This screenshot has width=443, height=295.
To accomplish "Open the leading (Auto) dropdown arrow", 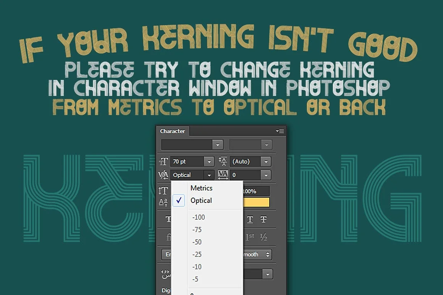I will (x=266, y=162).
